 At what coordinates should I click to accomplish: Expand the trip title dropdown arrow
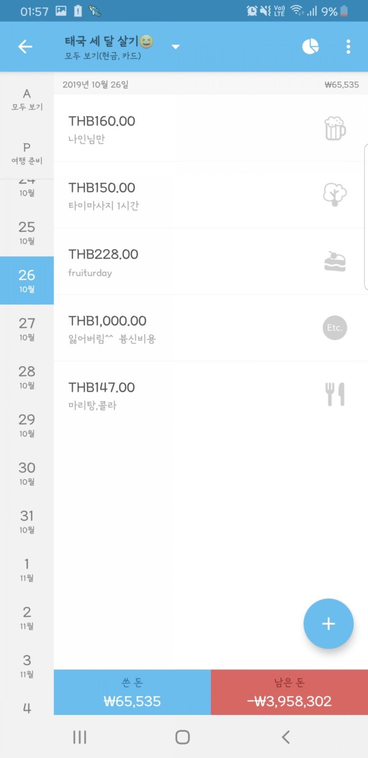176,47
